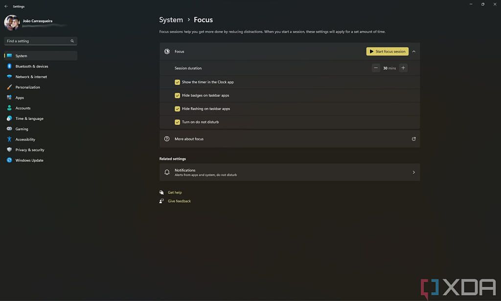Increase session duration with the plus stepper
This screenshot has height=301, width=501.
403,68
